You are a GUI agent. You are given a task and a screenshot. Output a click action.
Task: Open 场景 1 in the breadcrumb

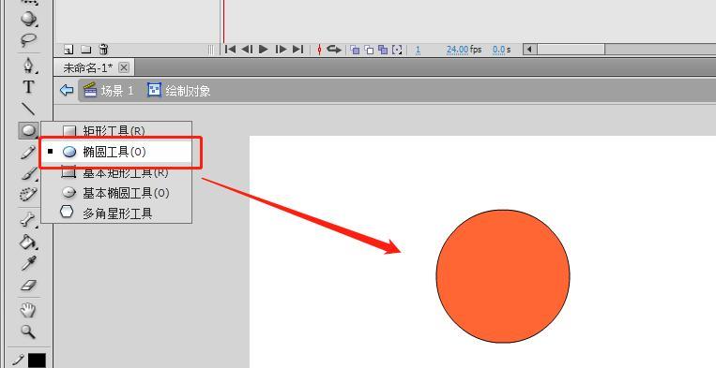tap(109, 91)
